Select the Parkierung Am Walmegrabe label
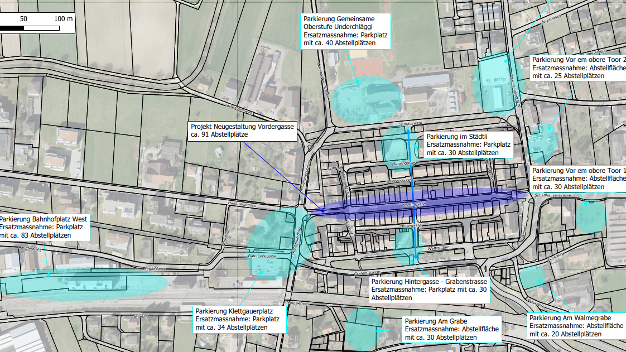 (576, 325)
